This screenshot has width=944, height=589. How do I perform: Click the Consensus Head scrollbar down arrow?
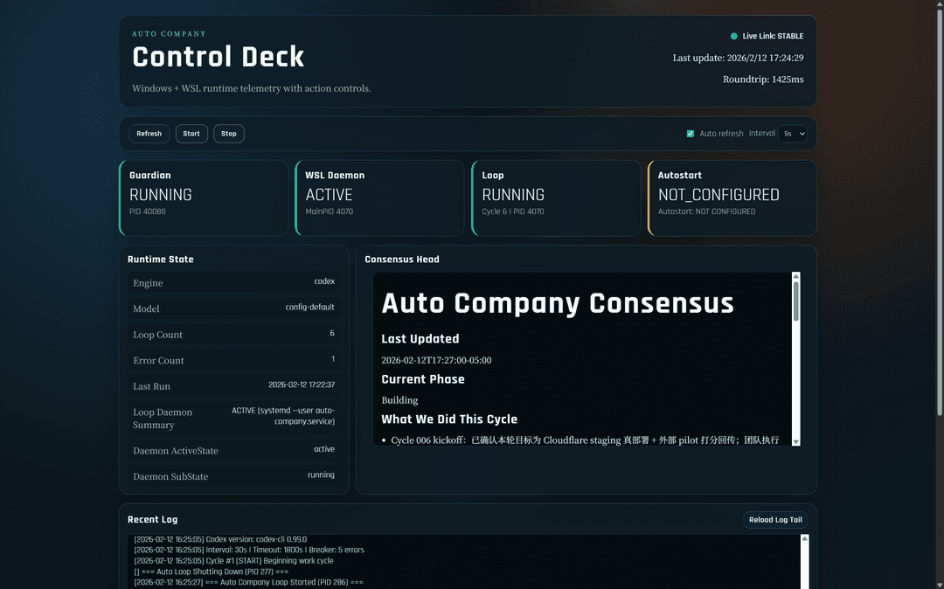(796, 441)
